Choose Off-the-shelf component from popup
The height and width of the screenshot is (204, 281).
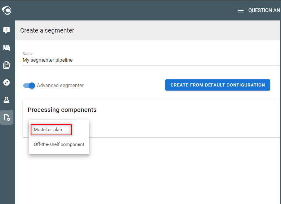(59, 144)
